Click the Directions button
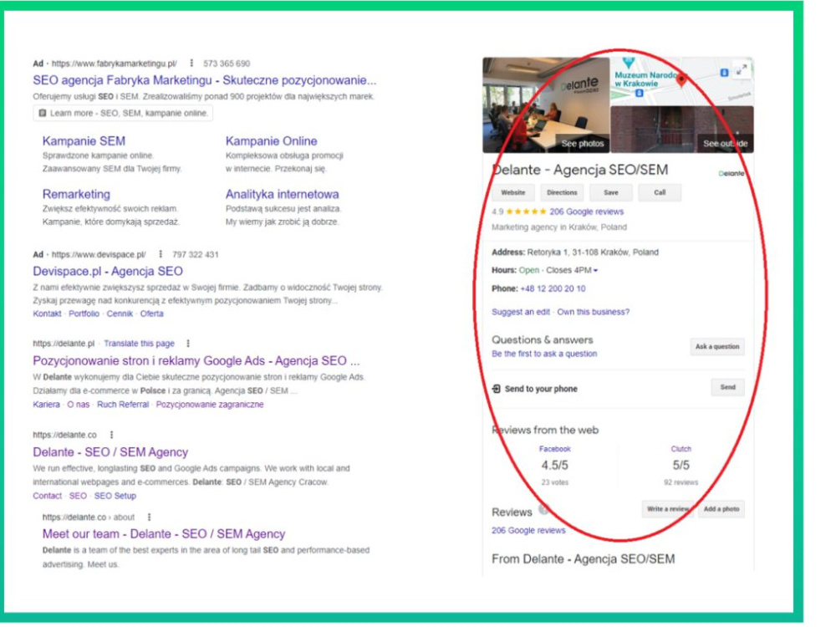The width and height of the screenshot is (836, 627). click(562, 192)
